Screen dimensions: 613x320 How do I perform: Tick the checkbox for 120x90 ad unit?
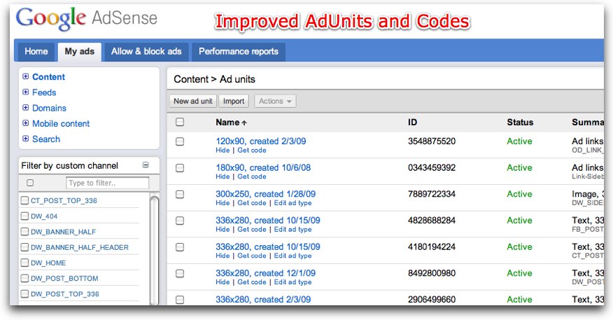pos(180,141)
